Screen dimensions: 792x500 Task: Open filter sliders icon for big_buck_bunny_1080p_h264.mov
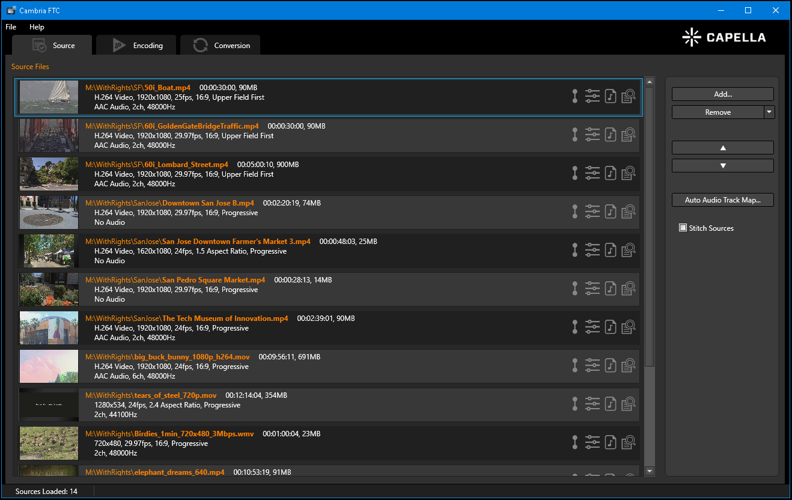[592, 365]
